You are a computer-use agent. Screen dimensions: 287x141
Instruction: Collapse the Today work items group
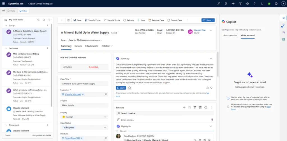click(6, 25)
